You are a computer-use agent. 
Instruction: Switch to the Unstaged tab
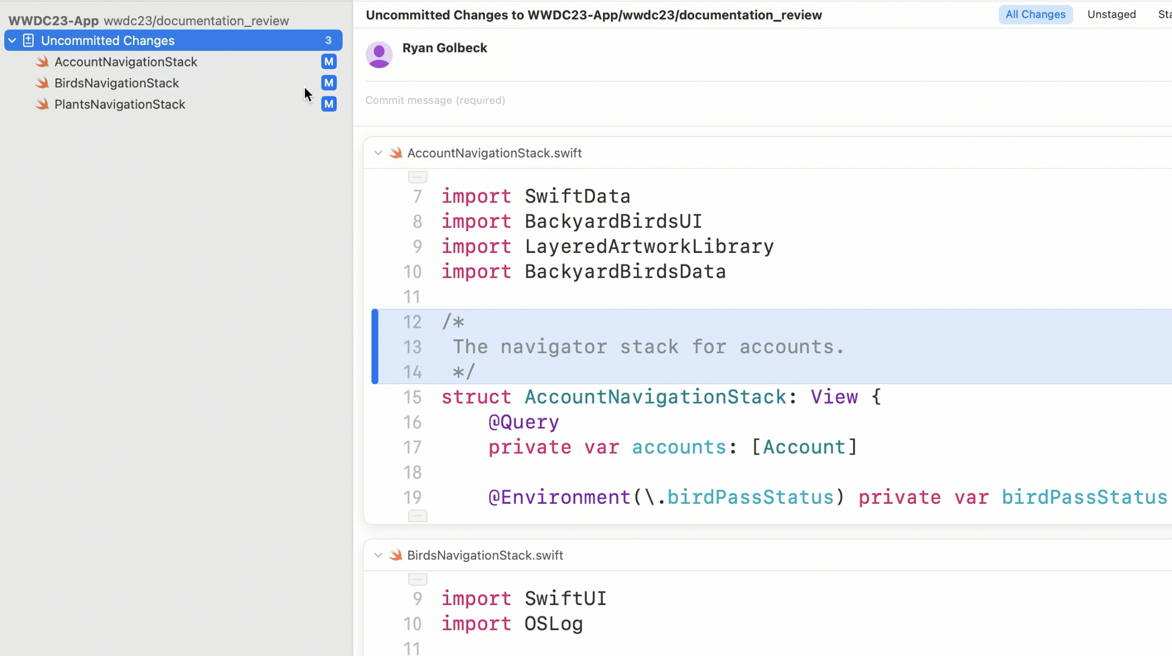1111,14
